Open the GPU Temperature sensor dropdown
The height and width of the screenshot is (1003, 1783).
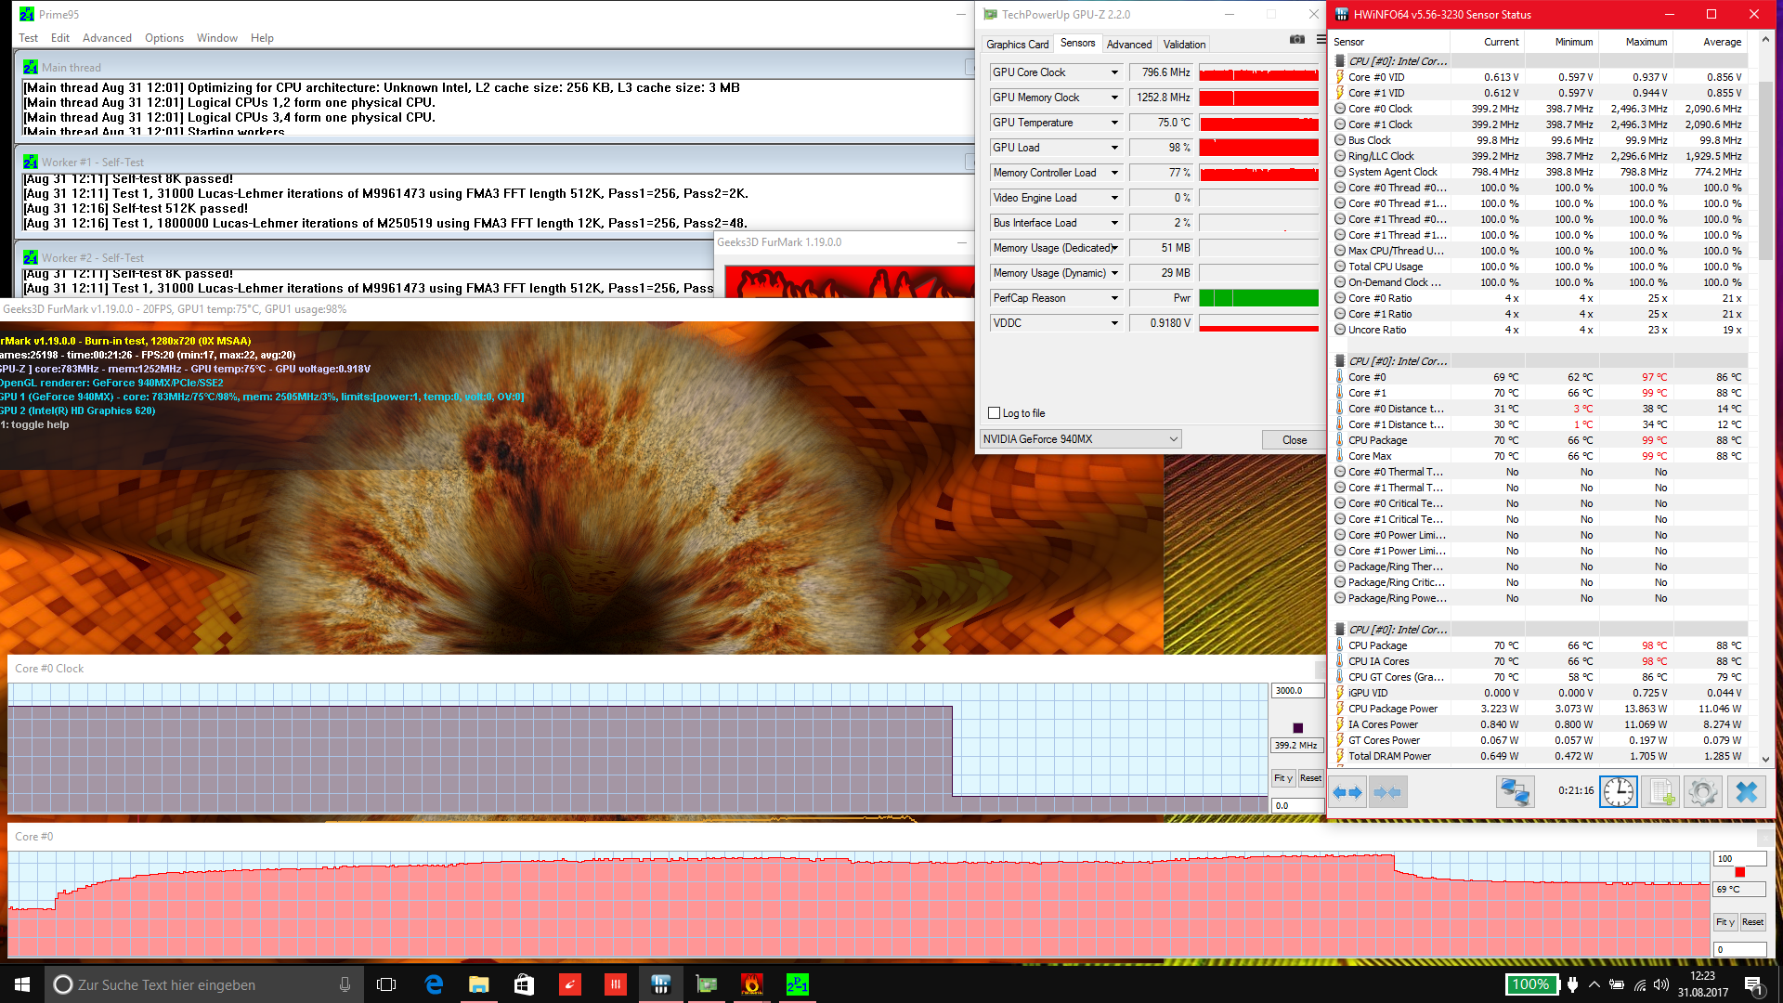click(1114, 123)
